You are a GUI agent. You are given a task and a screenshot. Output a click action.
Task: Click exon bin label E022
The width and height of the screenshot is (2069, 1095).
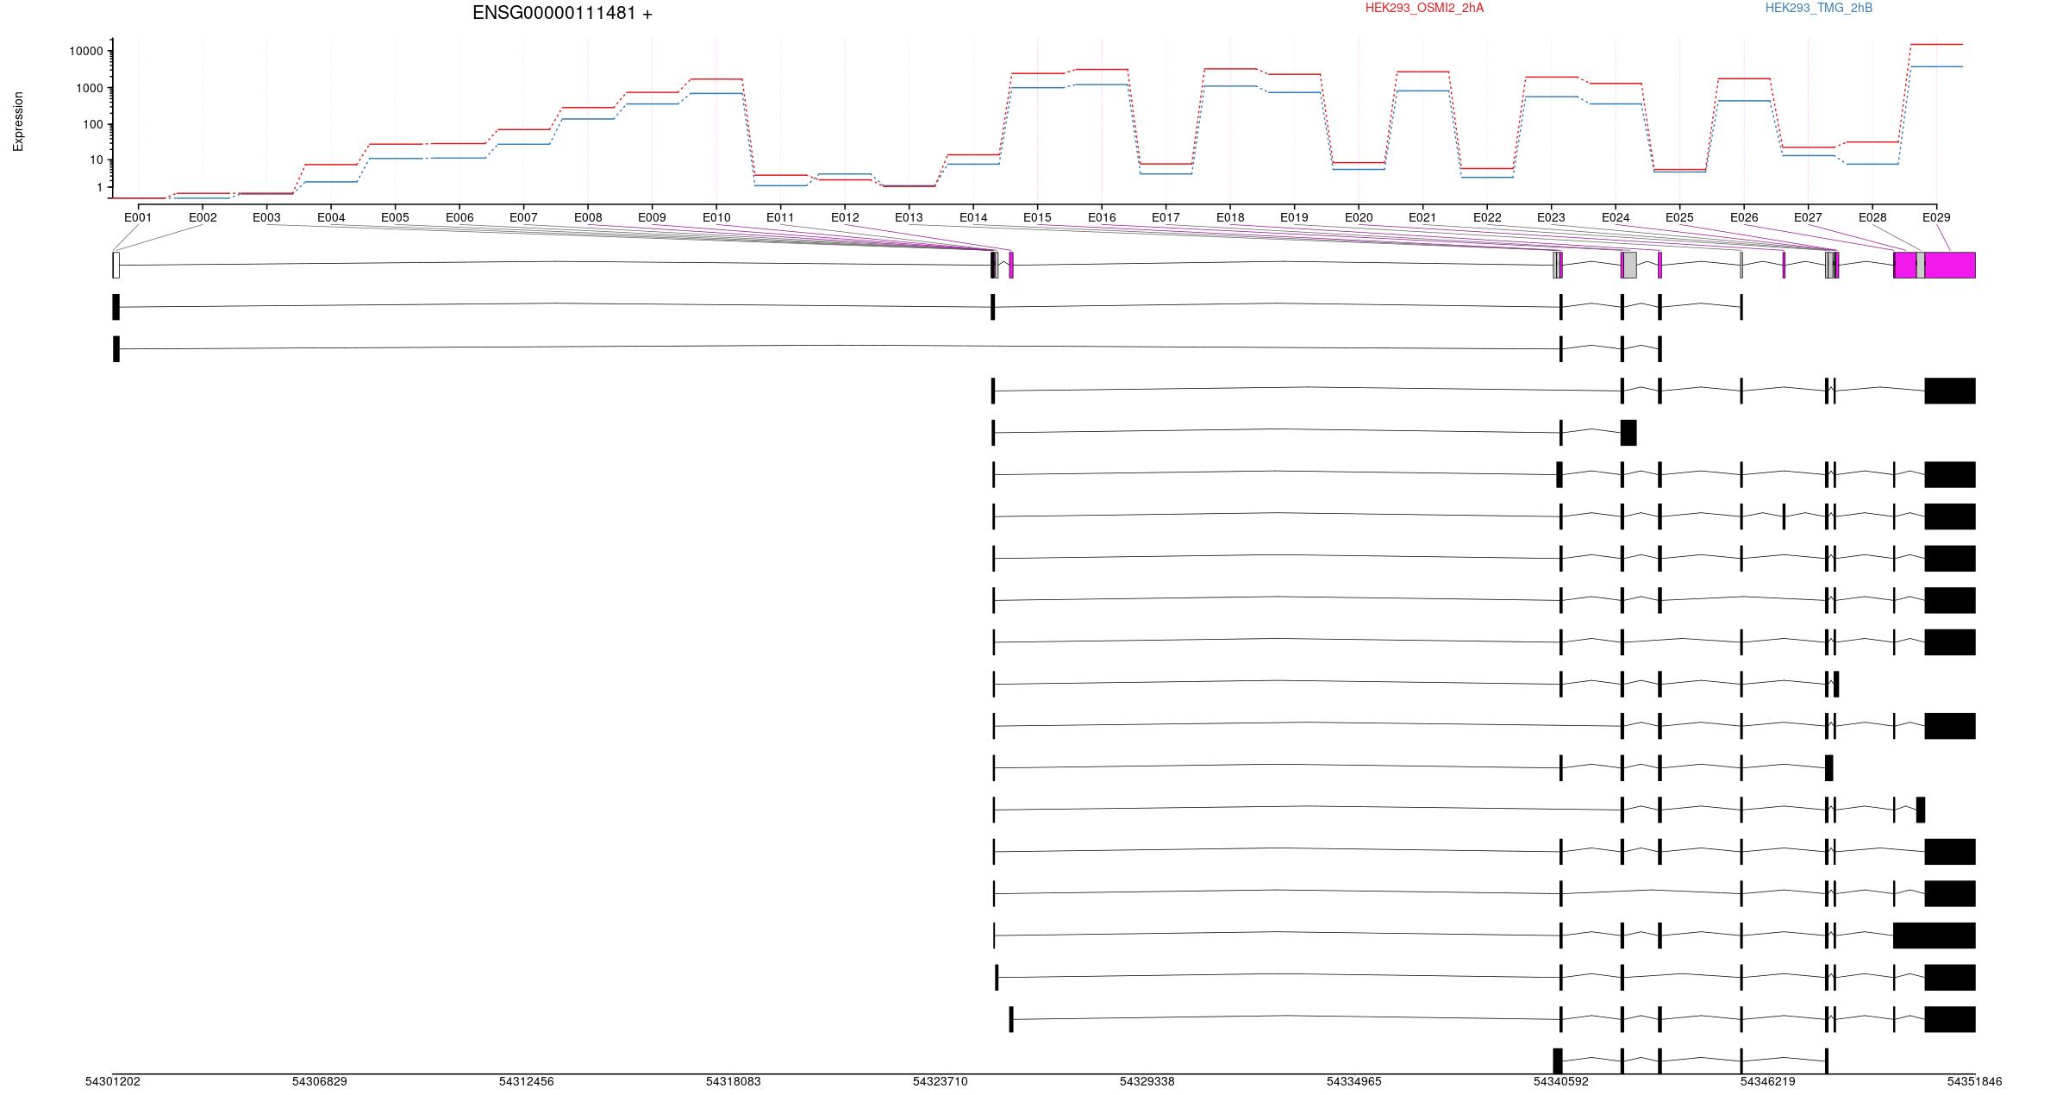click(1487, 217)
